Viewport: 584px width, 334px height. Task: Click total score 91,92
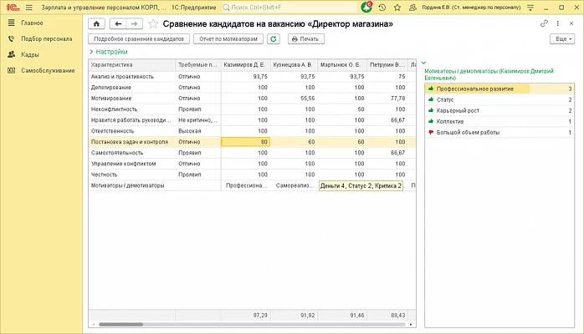pyautogui.click(x=308, y=315)
